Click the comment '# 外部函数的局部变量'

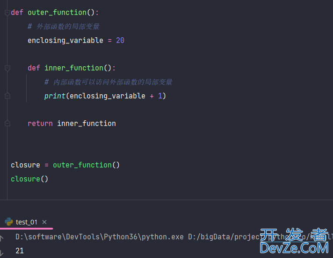(x=64, y=27)
